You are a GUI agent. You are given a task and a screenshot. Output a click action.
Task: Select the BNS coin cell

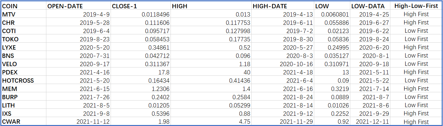pyautogui.click(x=24, y=56)
